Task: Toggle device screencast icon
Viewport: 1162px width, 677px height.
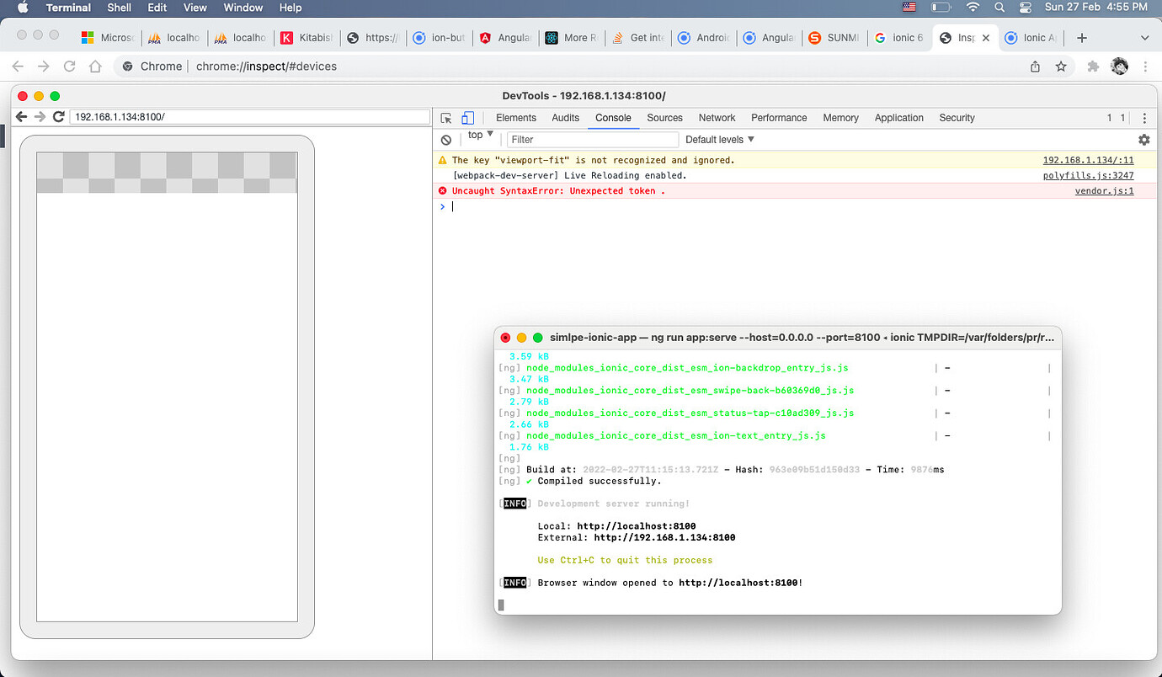Action: (468, 118)
